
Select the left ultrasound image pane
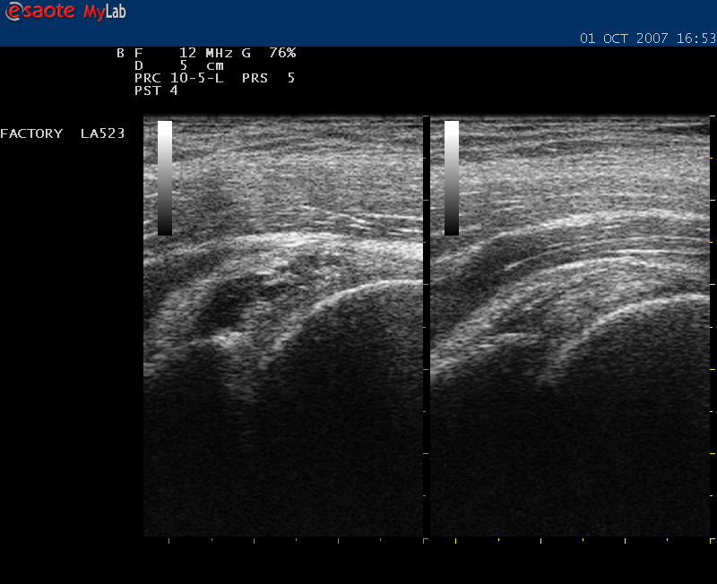[283, 326]
